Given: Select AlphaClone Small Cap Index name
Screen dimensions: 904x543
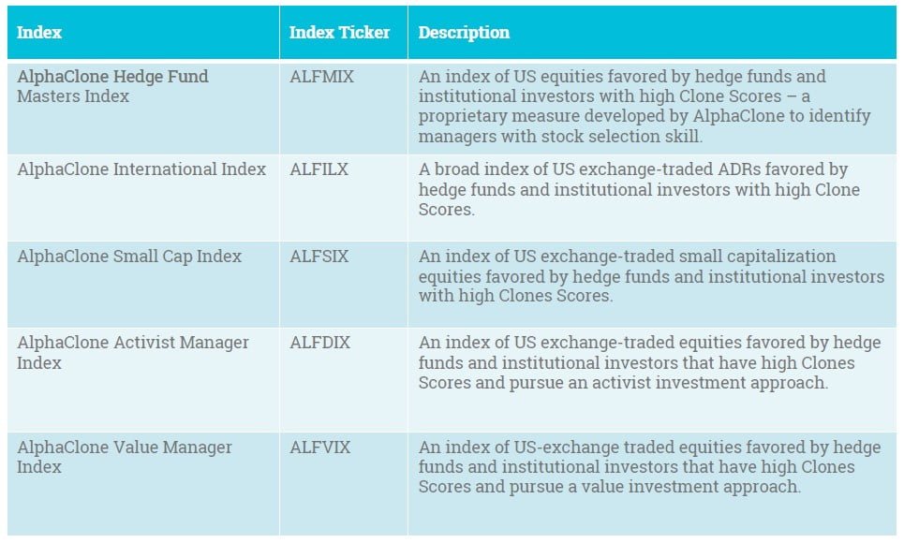Looking at the screenshot, I should pos(129,257).
